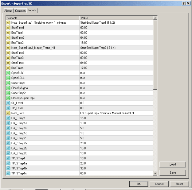
Task: Click the Load button
Action: click(173, 165)
